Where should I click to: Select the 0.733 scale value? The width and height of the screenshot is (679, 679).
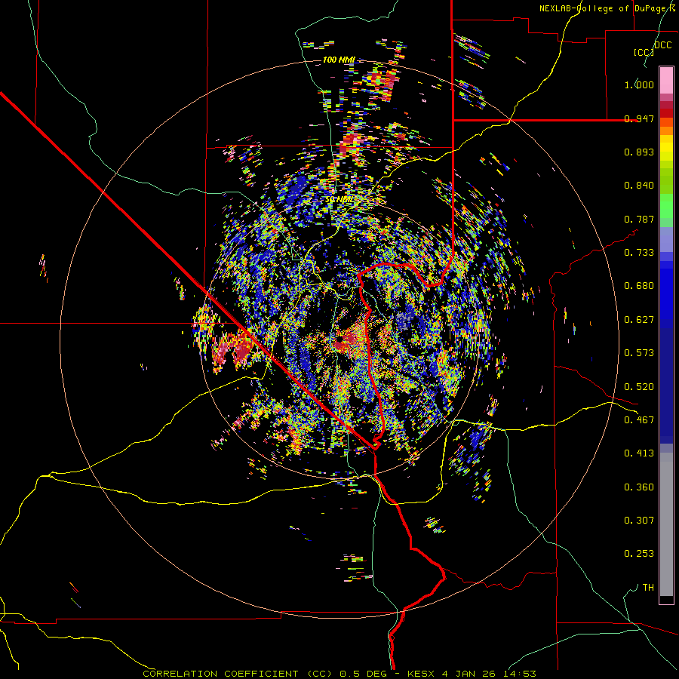639,253
